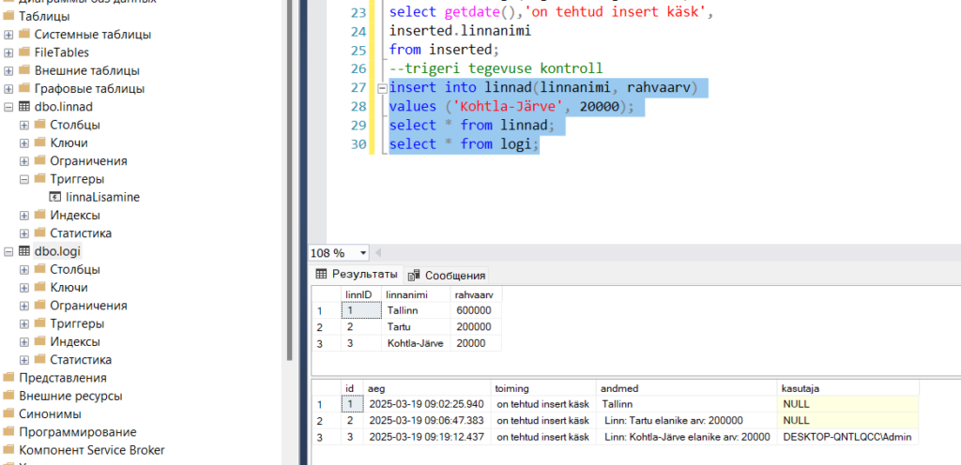Select the Kohtla-Järve linnanimi cell
Screen dimensions: 961x465
click(x=416, y=343)
